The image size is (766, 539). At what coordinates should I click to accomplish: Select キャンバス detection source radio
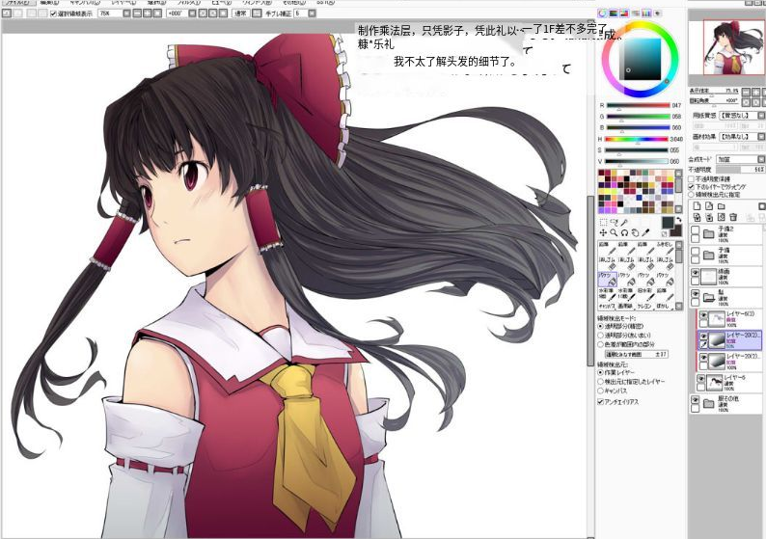601,391
